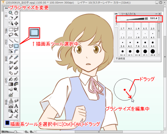The height and width of the screenshot is (134, 167).
Task: Minimize the Tool Style panel
Action: point(156,14)
